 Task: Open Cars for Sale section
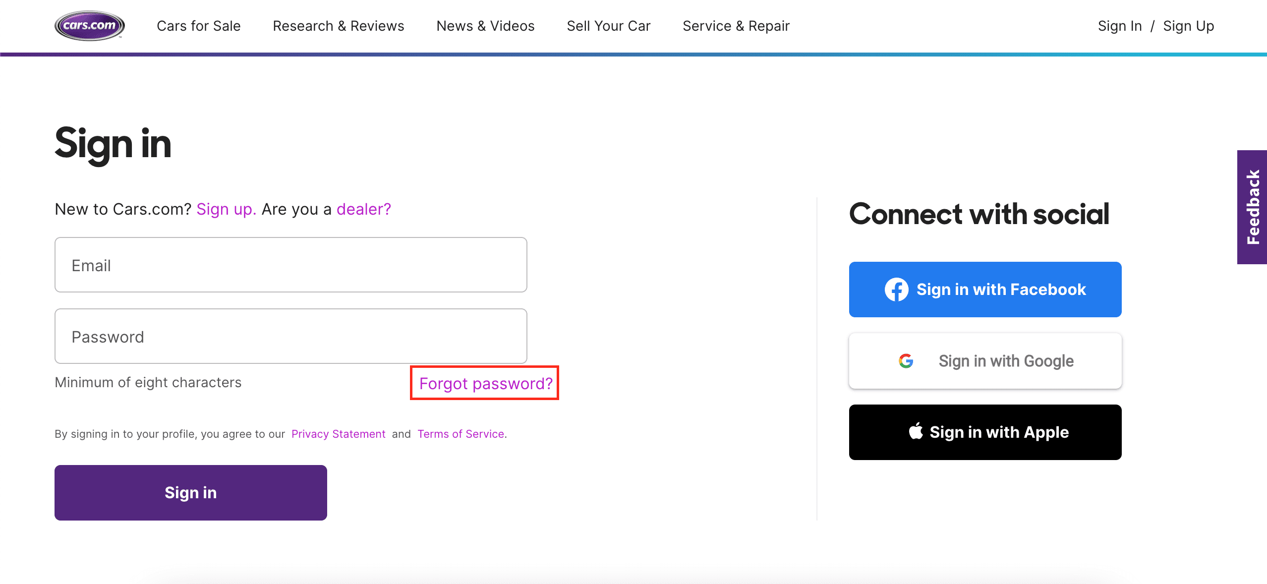click(198, 26)
